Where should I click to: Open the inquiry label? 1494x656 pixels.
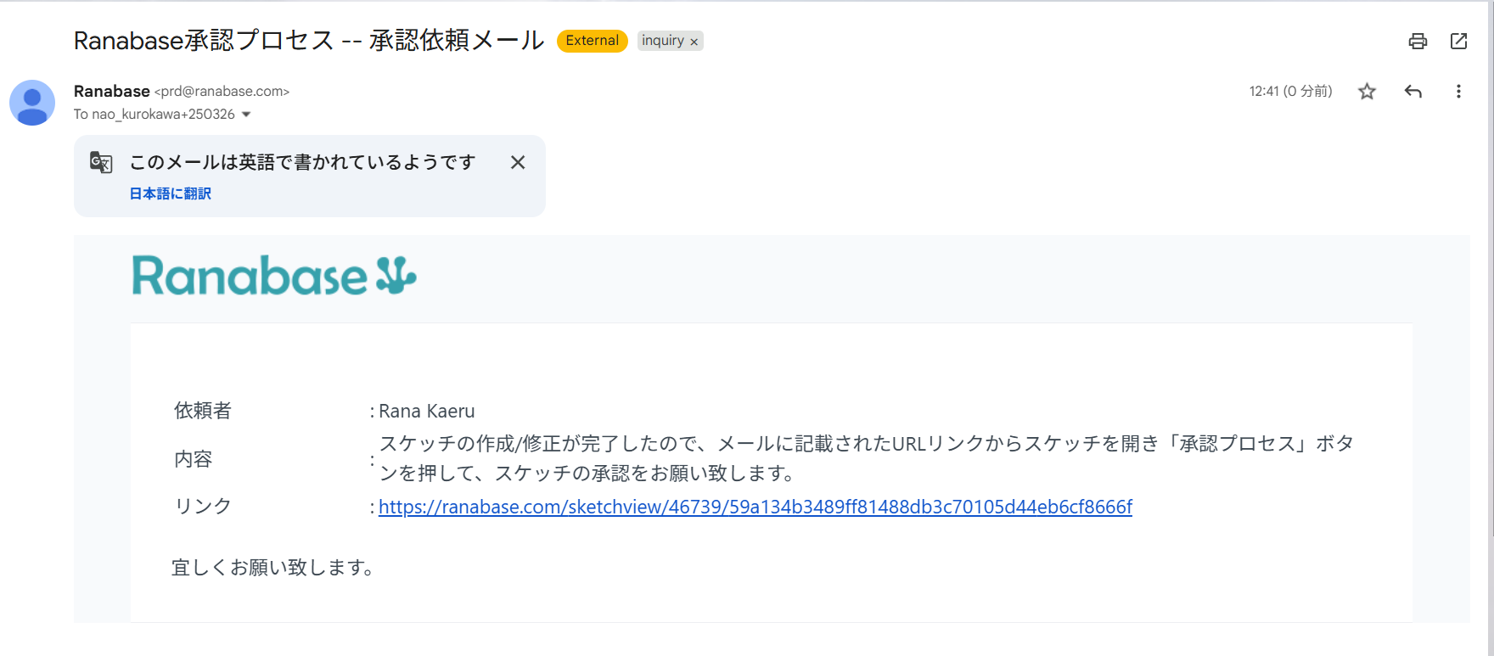coord(662,41)
